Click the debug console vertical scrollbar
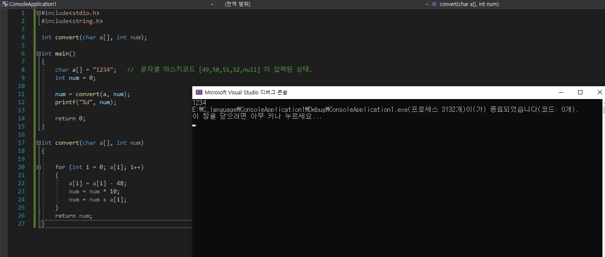 point(603,178)
